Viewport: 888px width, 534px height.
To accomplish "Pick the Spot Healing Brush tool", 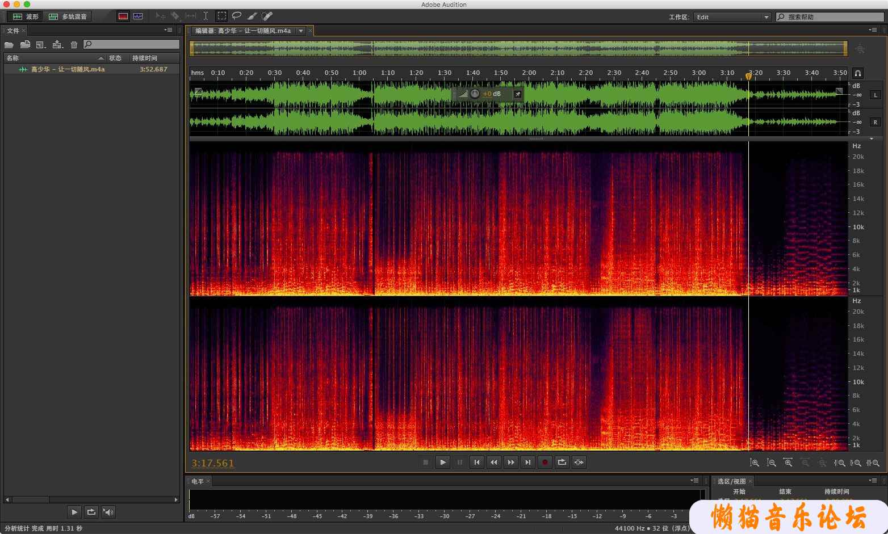I will 267,16.
